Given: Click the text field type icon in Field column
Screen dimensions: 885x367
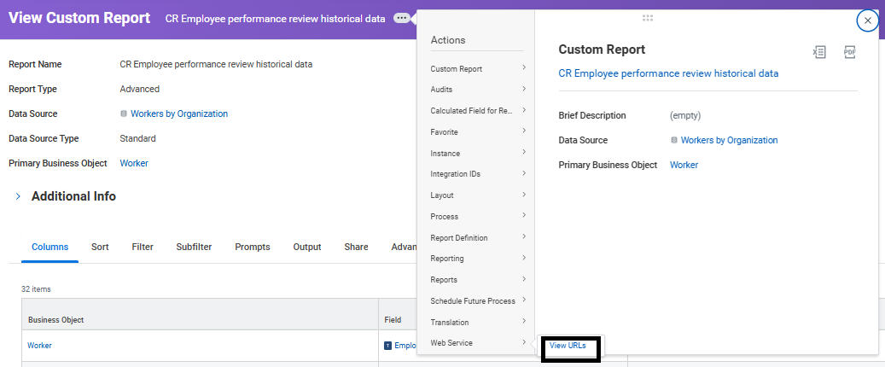Looking at the screenshot, I should tap(387, 346).
